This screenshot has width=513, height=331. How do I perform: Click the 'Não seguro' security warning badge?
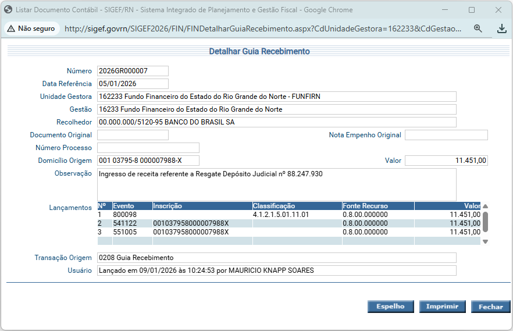(x=31, y=29)
